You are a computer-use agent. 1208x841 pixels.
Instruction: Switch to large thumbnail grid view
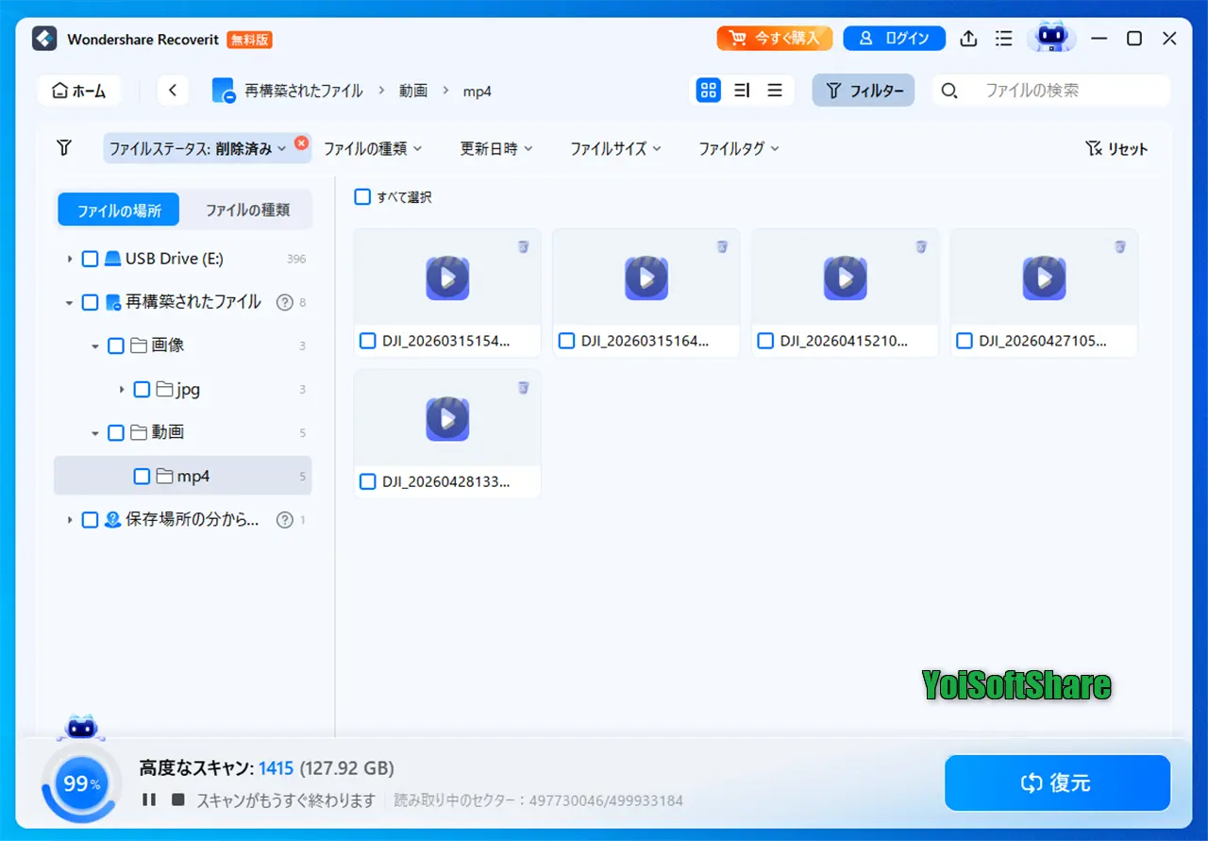(x=708, y=91)
